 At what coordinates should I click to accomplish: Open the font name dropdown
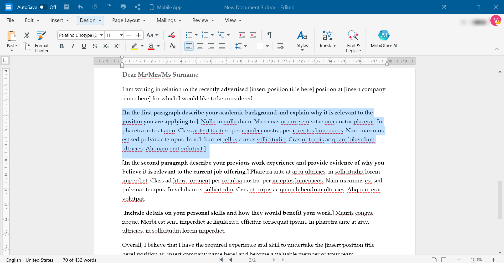101,35
